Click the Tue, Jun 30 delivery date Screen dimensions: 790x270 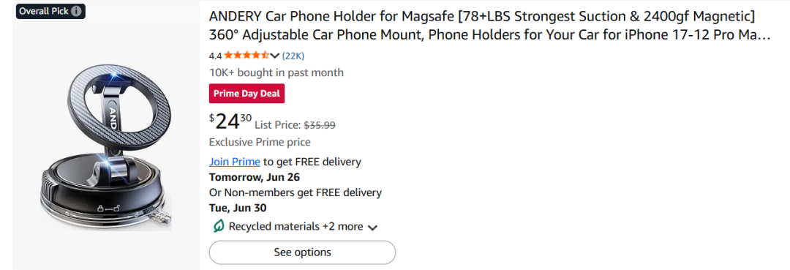point(238,208)
